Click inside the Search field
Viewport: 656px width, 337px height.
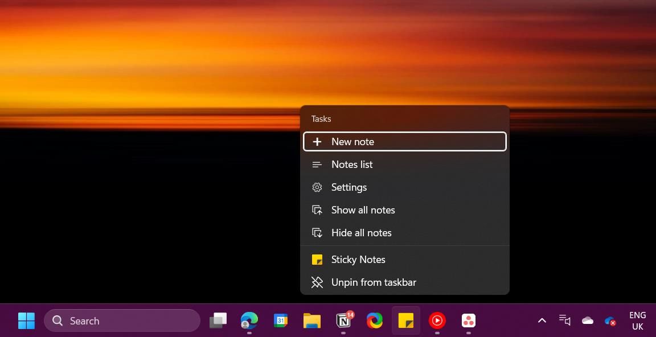coord(122,320)
